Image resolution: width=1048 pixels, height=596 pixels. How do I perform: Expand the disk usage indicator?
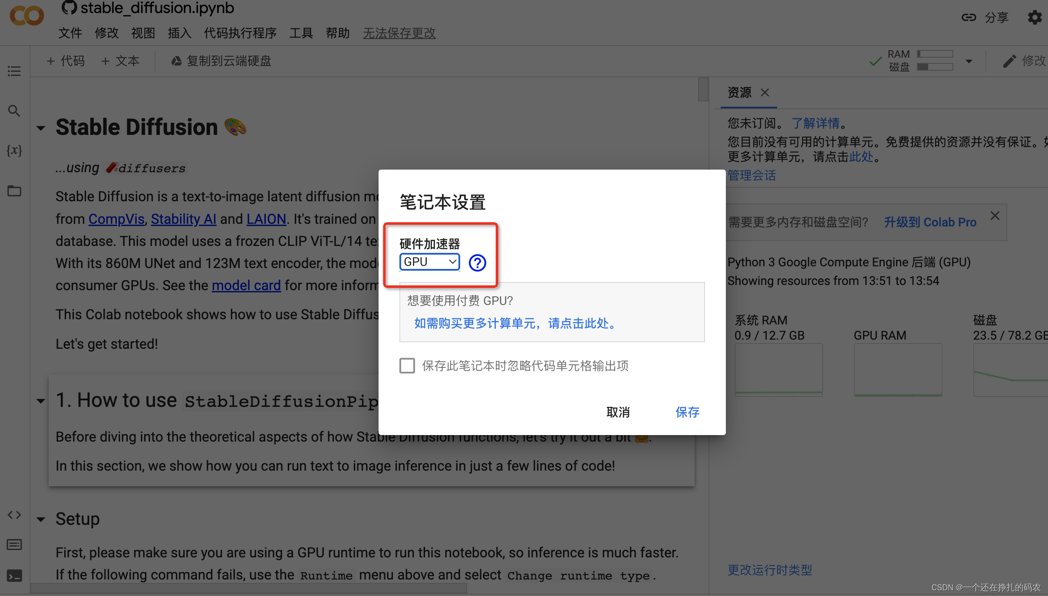pyautogui.click(x=969, y=61)
